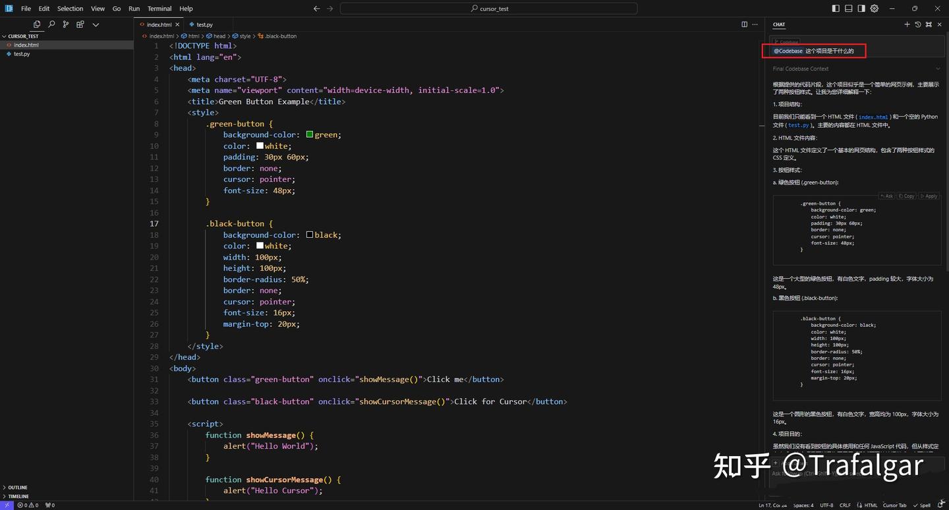Switch to the test.py editor tab
The width and height of the screenshot is (949, 510).
click(x=204, y=24)
